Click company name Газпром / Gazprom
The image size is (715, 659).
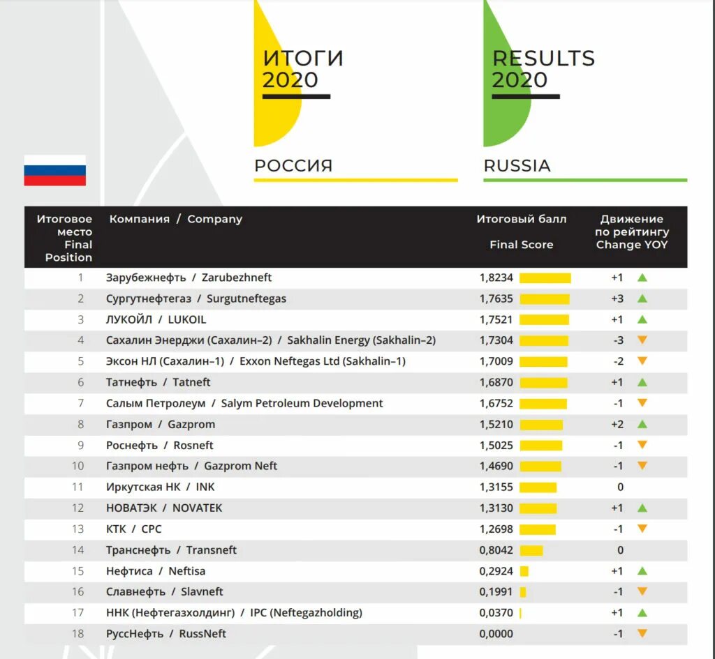pyautogui.click(x=160, y=424)
